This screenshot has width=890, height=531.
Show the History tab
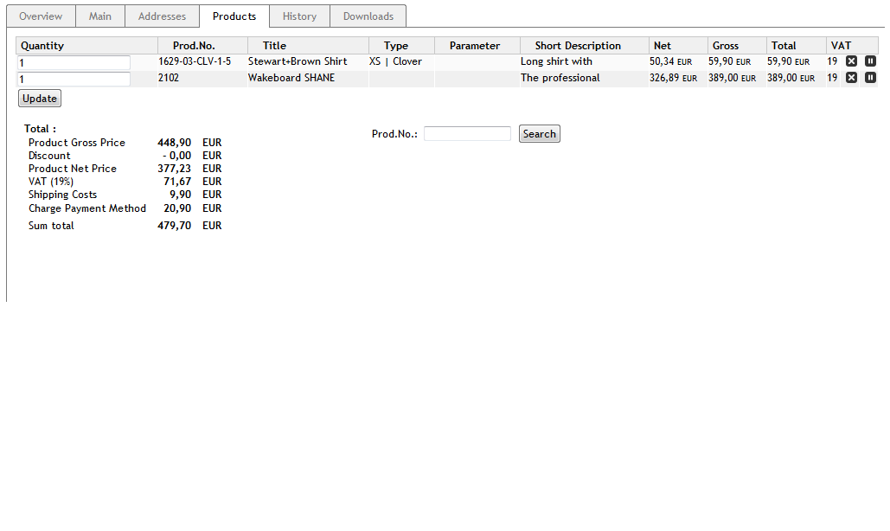click(x=299, y=16)
